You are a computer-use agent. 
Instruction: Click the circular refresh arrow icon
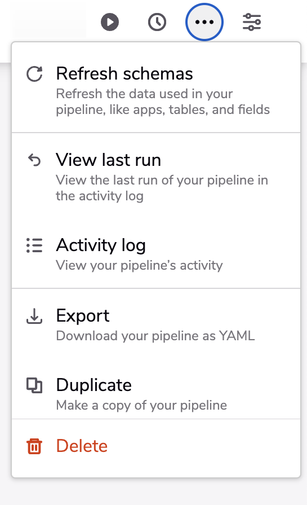(34, 74)
